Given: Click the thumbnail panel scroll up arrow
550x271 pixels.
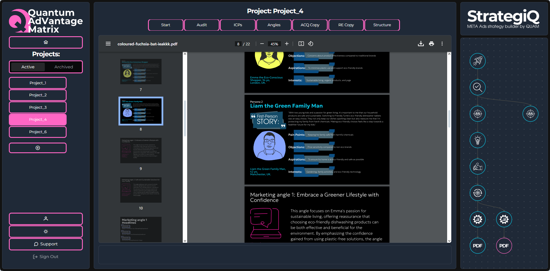Looking at the screenshot, I should tap(185, 54).
